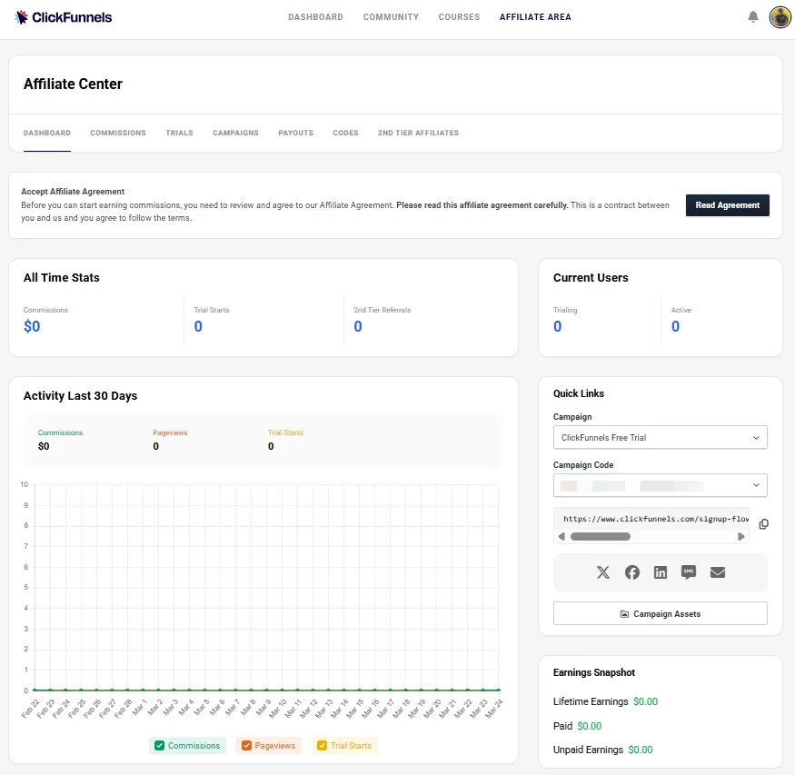Click the 2nd Tier Referrals 0 value
This screenshot has height=775, width=795.
pyautogui.click(x=358, y=326)
